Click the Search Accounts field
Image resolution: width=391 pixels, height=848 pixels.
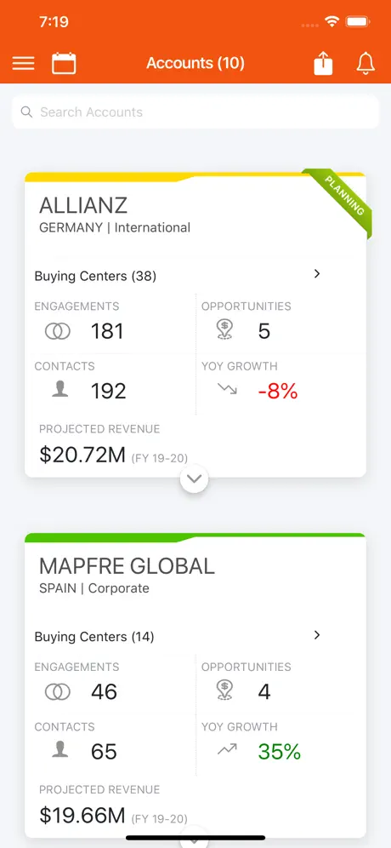coord(195,112)
